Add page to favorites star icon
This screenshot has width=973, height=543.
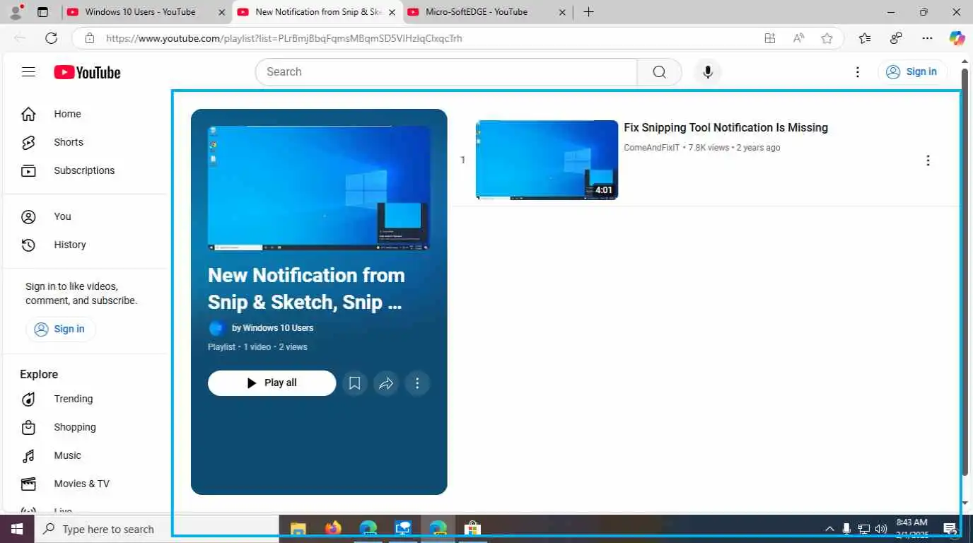[827, 38]
